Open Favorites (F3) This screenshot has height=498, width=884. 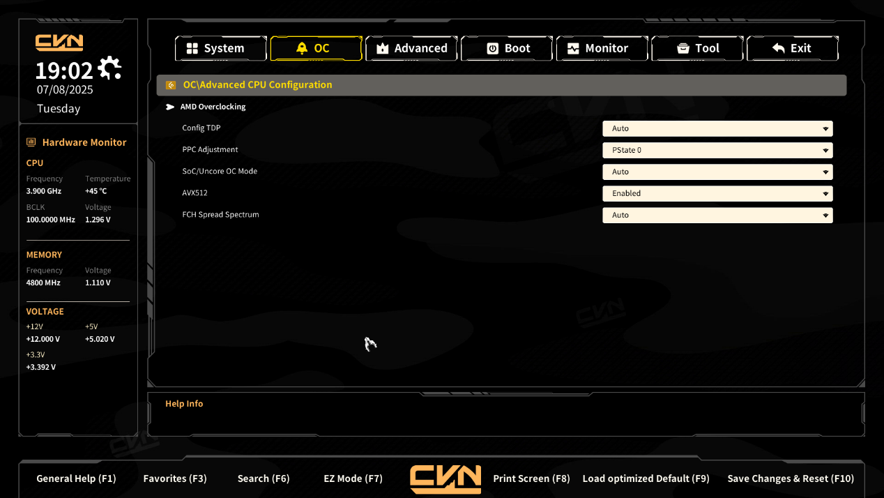point(175,478)
